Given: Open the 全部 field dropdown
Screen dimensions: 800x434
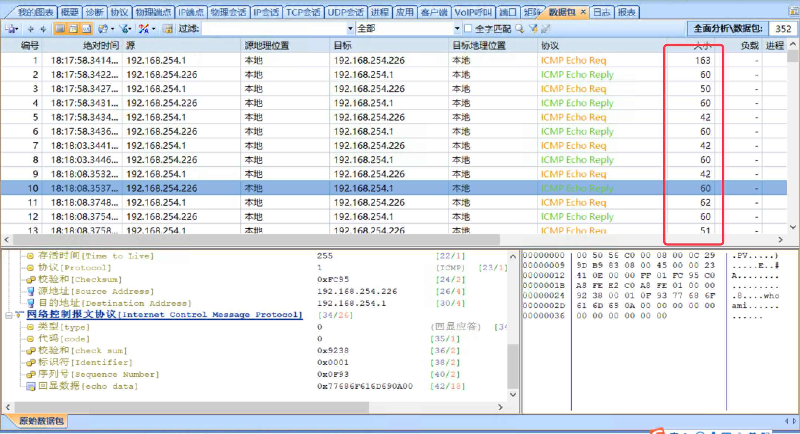Looking at the screenshot, I should pos(457,29).
